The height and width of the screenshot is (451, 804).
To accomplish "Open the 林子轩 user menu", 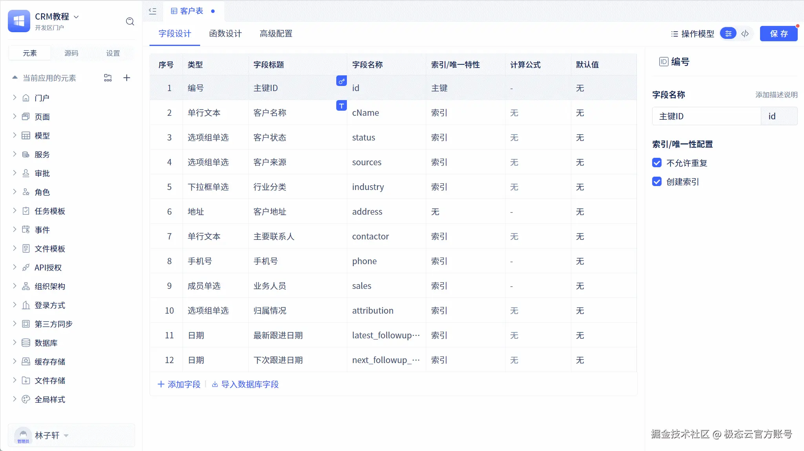I will point(47,435).
